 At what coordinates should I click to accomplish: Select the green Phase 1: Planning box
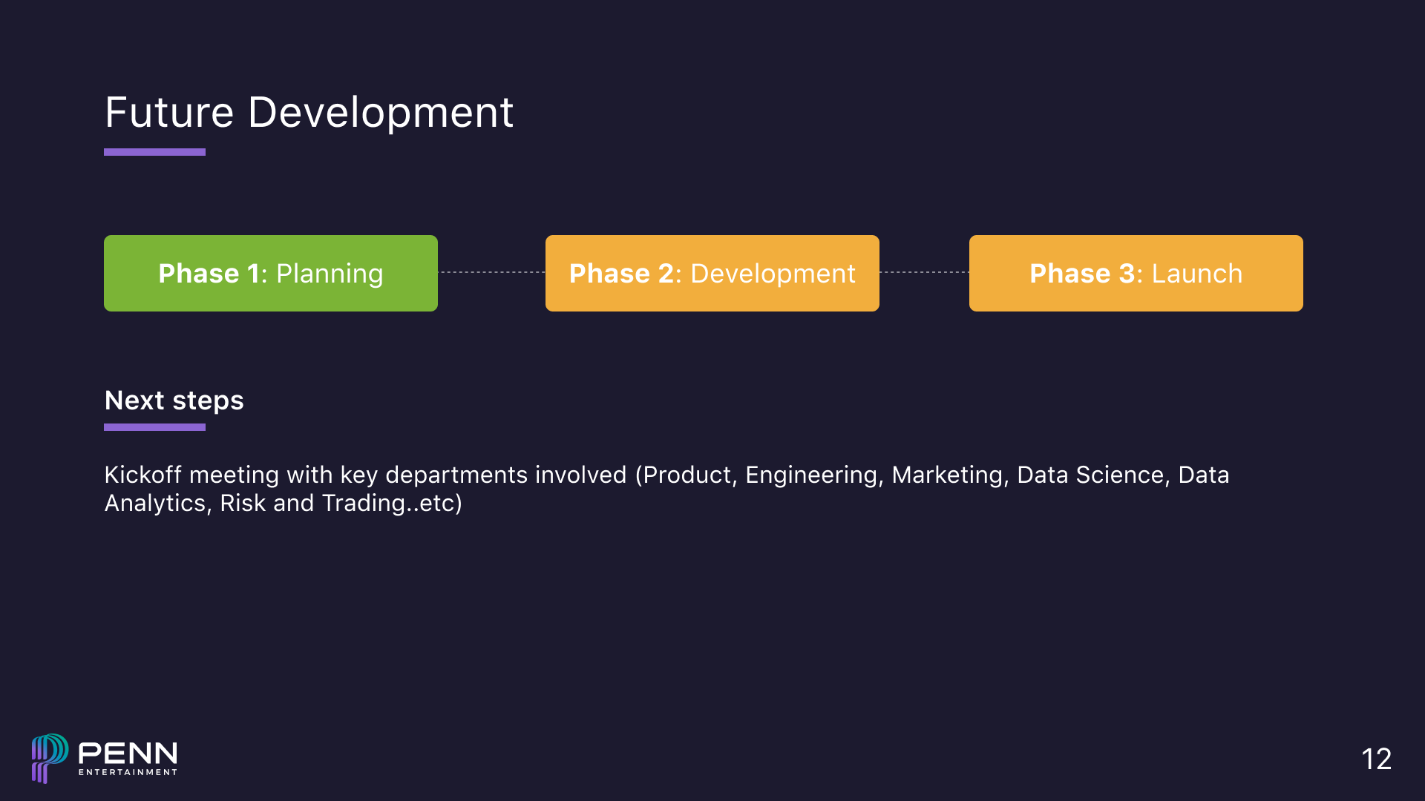[270, 273]
